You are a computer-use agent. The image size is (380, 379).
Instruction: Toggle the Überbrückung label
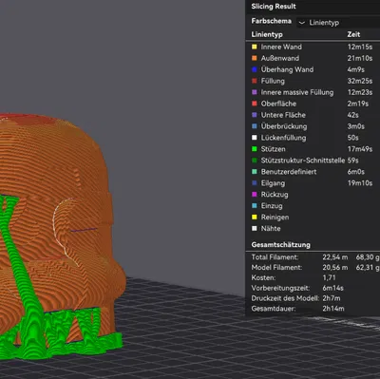tap(284, 126)
